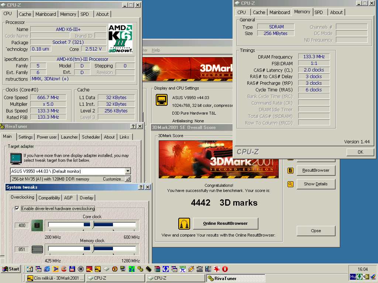Toggle Enable driver-level hardware overclocking checkbox
Viewport: 378px width, 283px height.
[x=17, y=209]
